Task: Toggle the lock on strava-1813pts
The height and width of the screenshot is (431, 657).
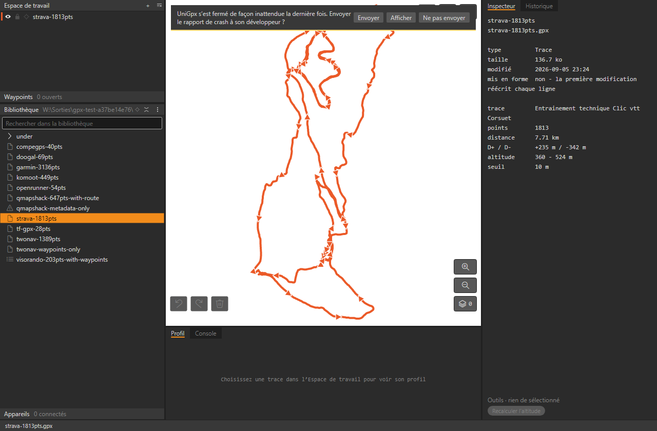Action: click(x=17, y=17)
